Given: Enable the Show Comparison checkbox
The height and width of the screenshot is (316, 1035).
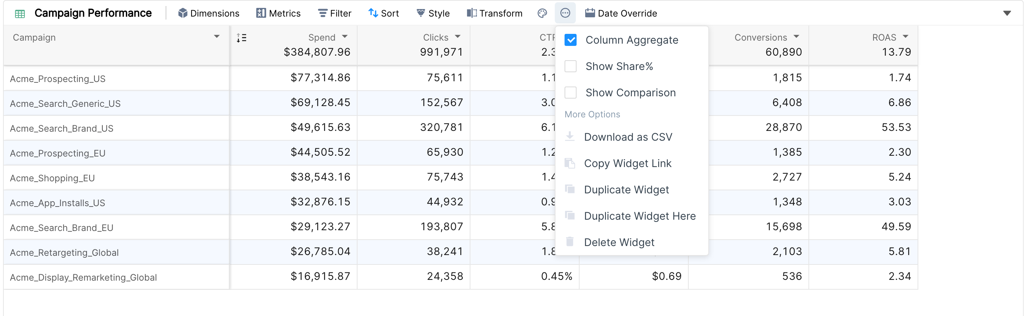Looking at the screenshot, I should (570, 92).
